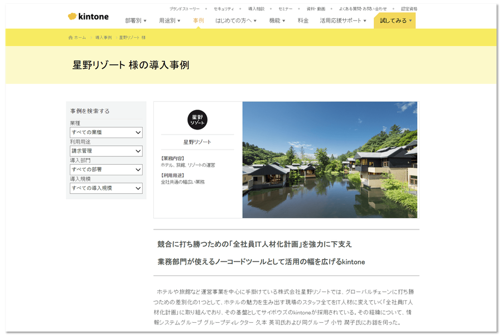Screen dimensions: 502x335
Task: Click the 事例を検索する heading
Action: coord(90,111)
